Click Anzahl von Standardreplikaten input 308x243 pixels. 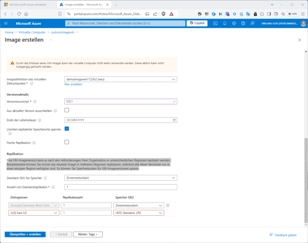pyautogui.click(x=121, y=187)
